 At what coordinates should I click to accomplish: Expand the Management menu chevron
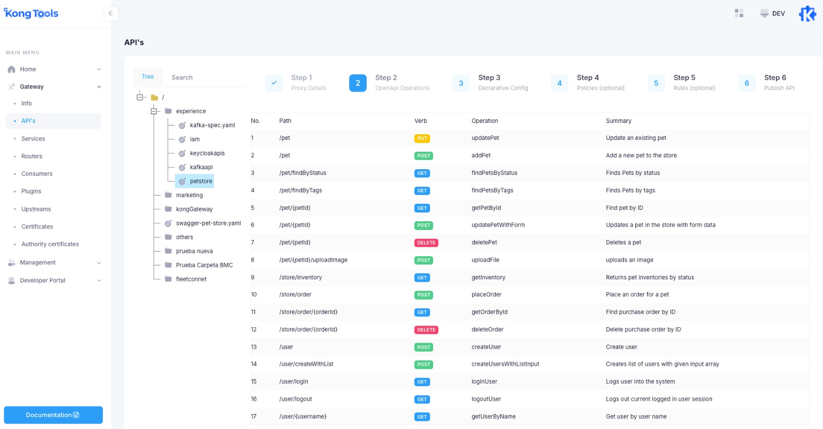pos(99,263)
